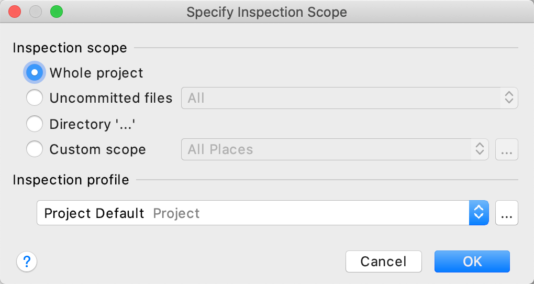
Task: Click the arrows on the Uncommitted files All box
Action: (x=508, y=98)
